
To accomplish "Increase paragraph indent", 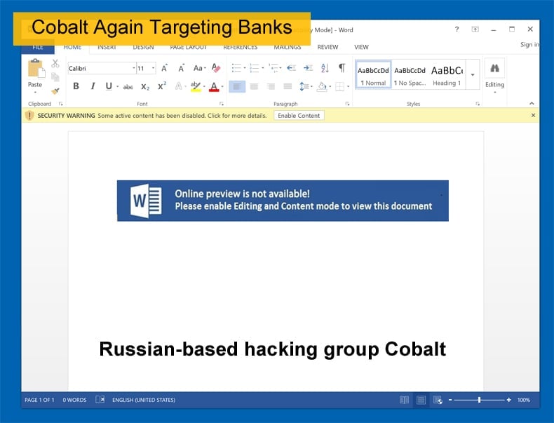I will coord(308,68).
